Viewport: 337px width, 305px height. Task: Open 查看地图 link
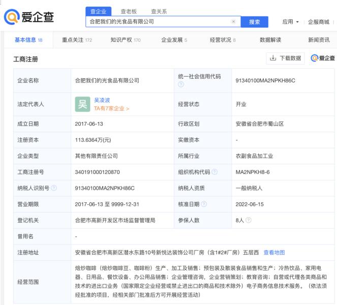(x=274, y=252)
